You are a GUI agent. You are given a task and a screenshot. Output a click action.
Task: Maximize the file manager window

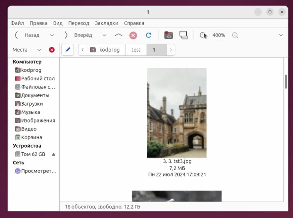[x=270, y=12]
